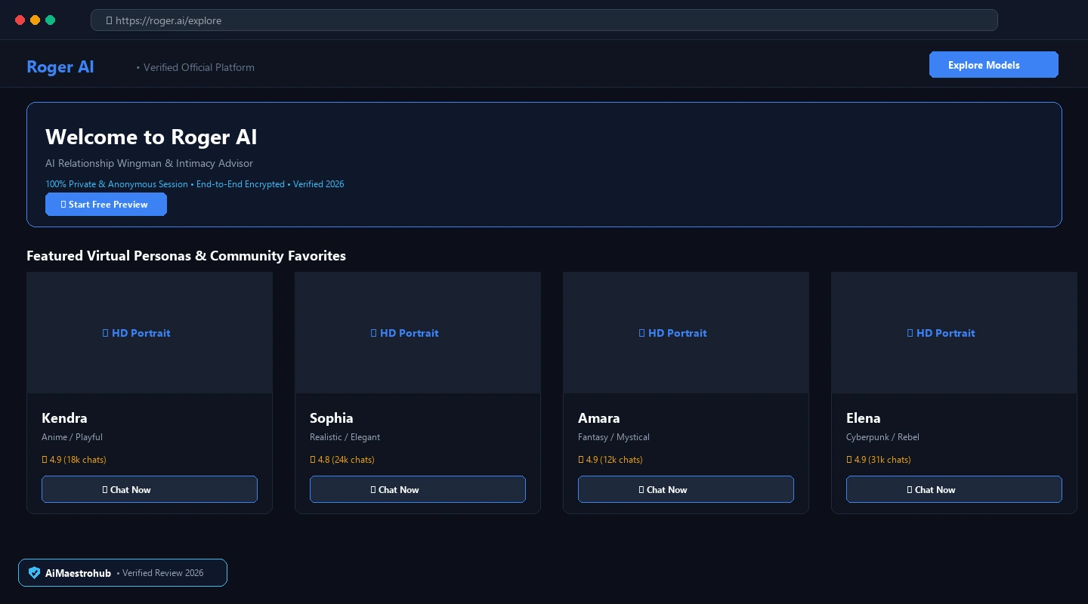Click the browser address bar
The height and width of the screenshot is (604, 1088).
pos(544,20)
